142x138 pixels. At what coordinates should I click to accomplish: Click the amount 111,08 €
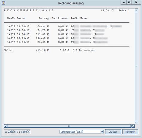click(x=42, y=34)
